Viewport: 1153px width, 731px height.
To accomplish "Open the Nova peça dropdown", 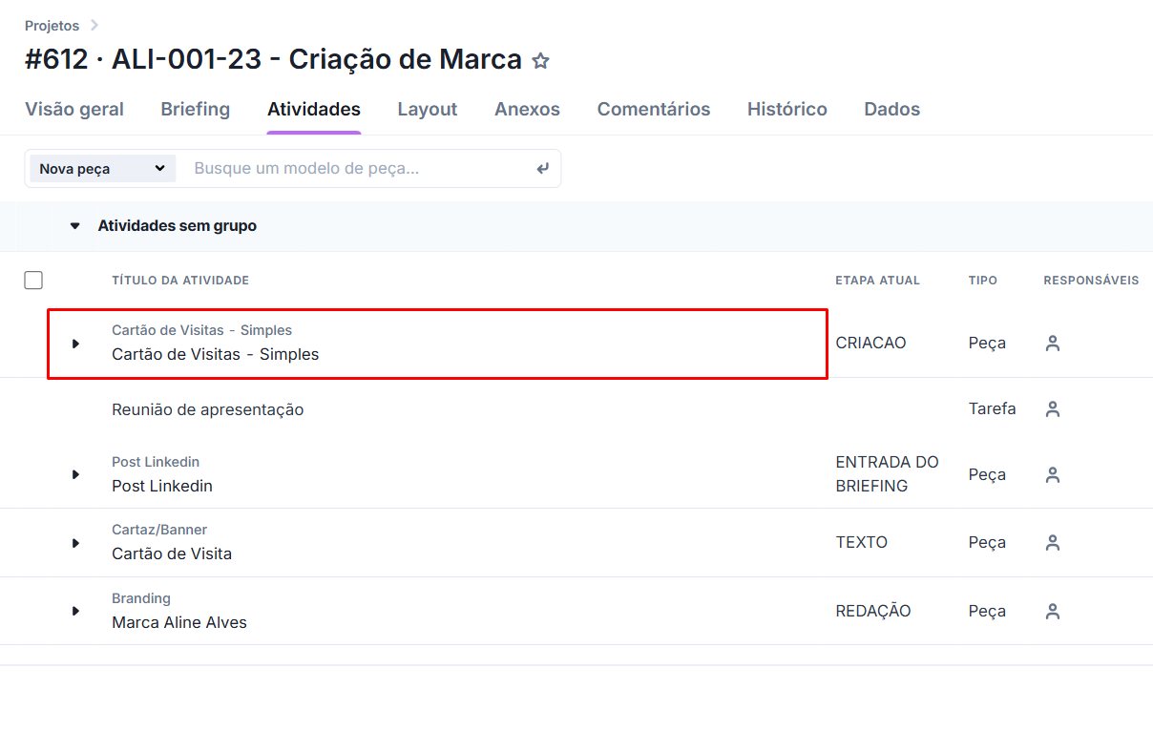I will 102,169.
